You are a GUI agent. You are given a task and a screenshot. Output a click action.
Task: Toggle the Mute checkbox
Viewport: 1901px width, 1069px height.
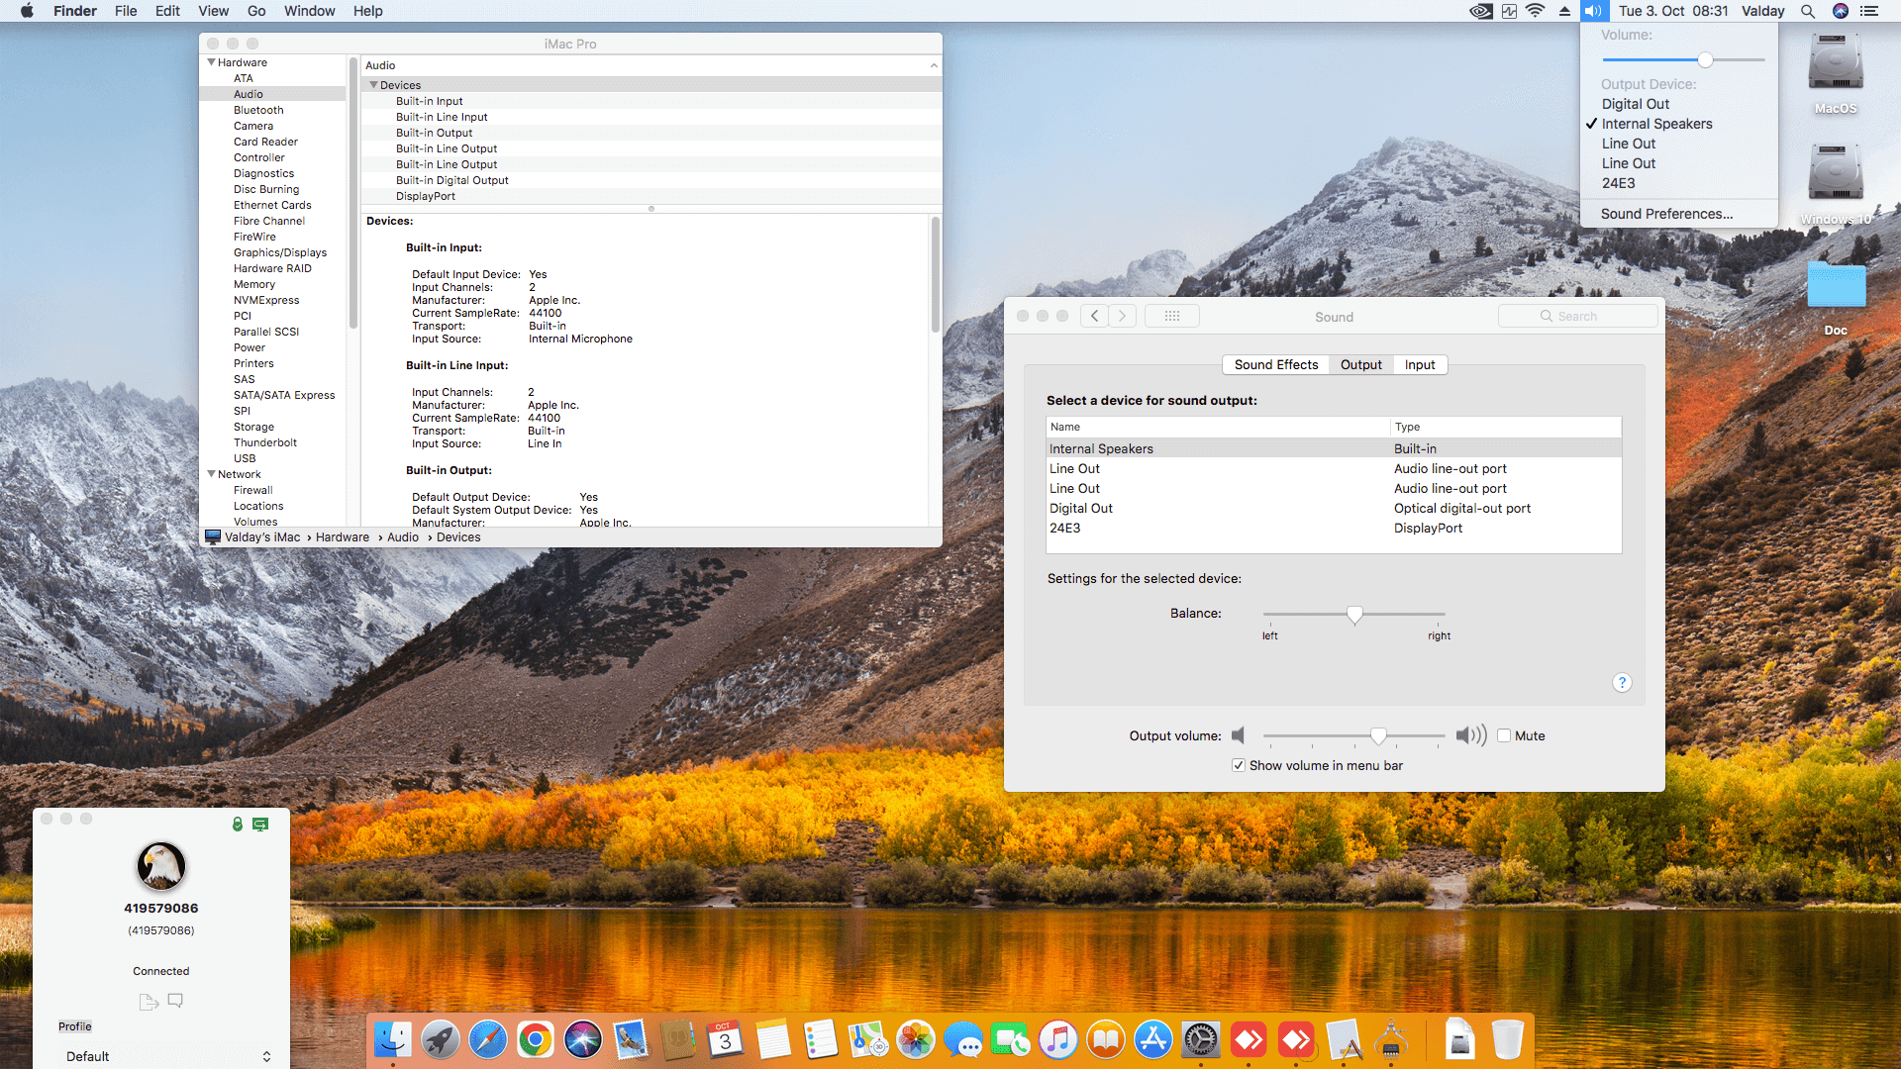1504,735
